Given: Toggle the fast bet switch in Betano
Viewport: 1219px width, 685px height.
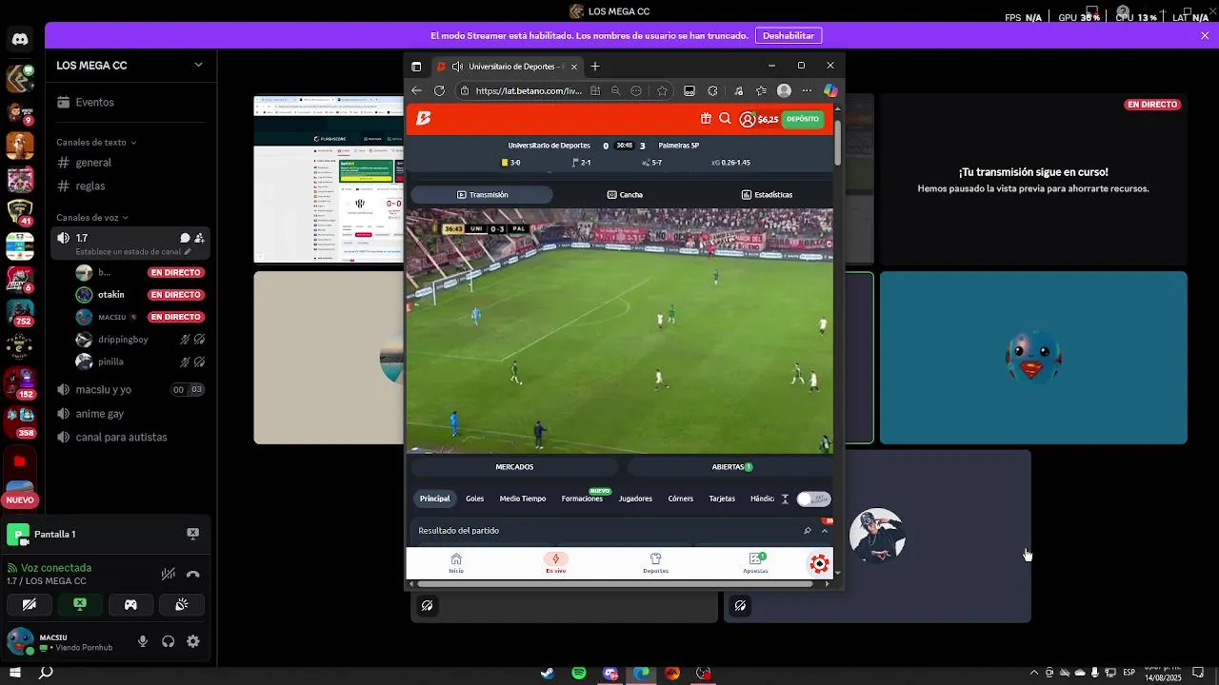Looking at the screenshot, I should tap(813, 499).
